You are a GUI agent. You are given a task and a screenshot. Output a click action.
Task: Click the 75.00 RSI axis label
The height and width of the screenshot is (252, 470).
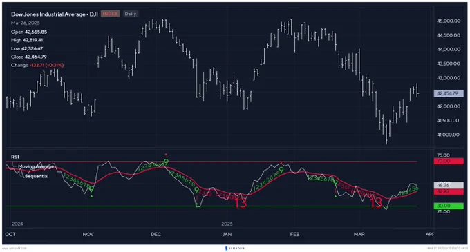(443, 155)
